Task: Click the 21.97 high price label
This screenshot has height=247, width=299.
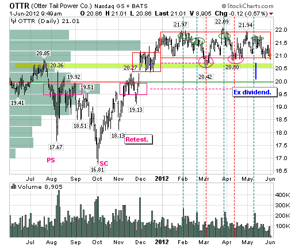Action: 181,25
